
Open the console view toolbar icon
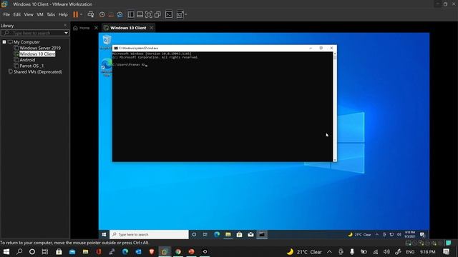169,14
